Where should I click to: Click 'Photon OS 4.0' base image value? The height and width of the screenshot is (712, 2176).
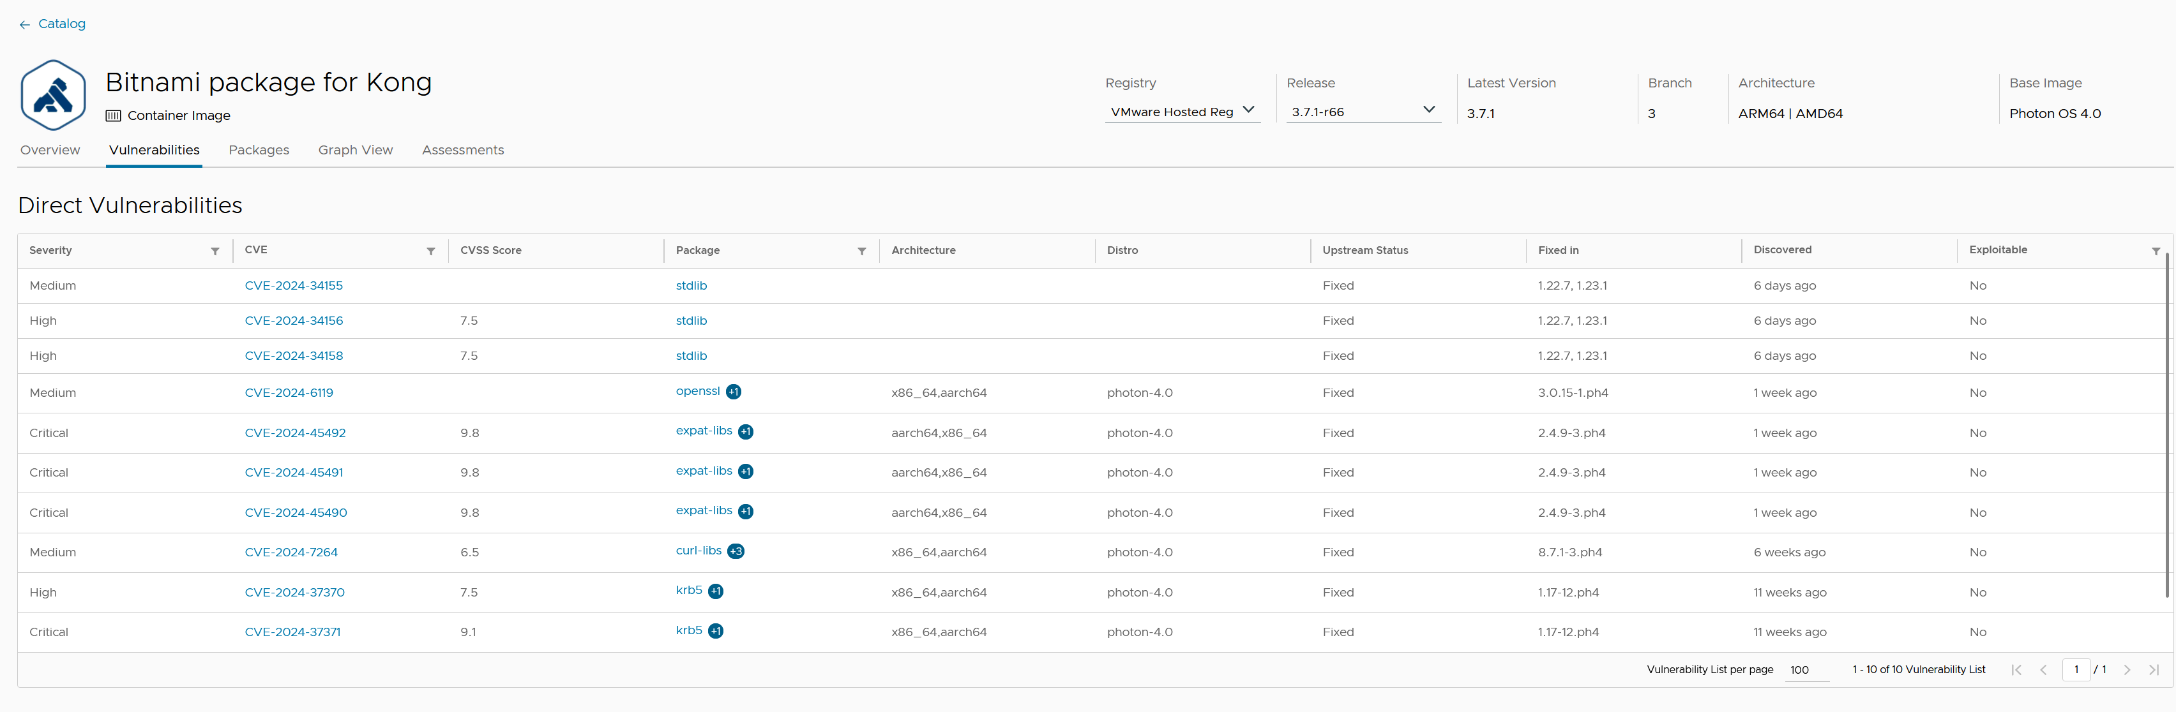coord(2054,114)
